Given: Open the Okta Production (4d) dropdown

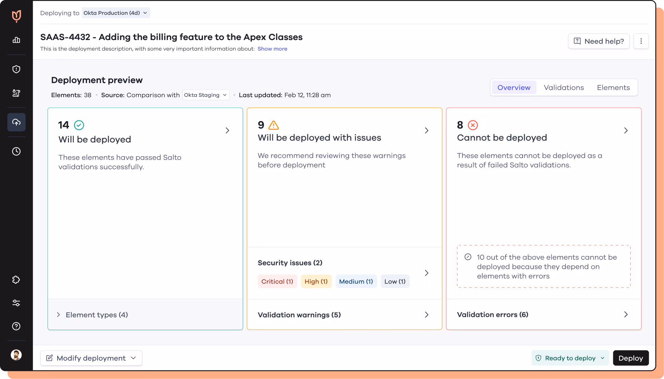Looking at the screenshot, I should (116, 13).
